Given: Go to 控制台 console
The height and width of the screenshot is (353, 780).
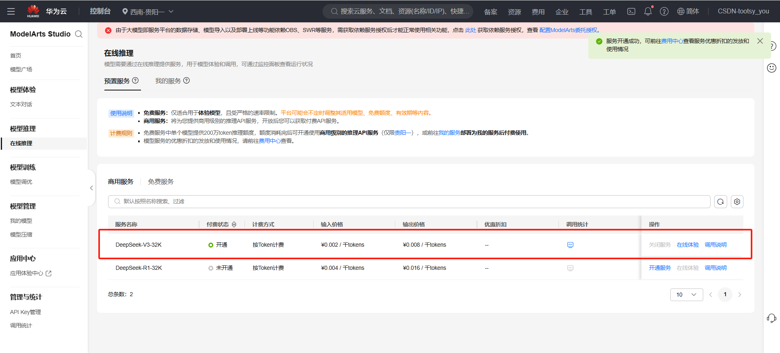Looking at the screenshot, I should pos(100,11).
